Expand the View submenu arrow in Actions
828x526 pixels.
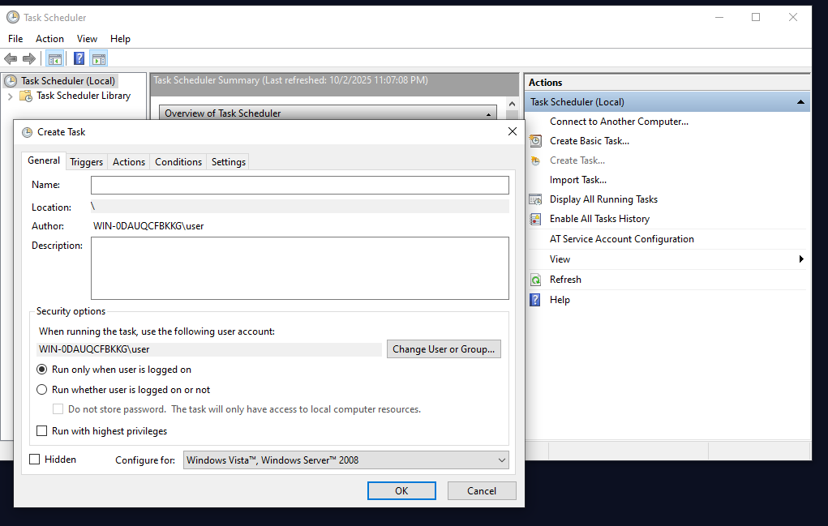[801, 259]
